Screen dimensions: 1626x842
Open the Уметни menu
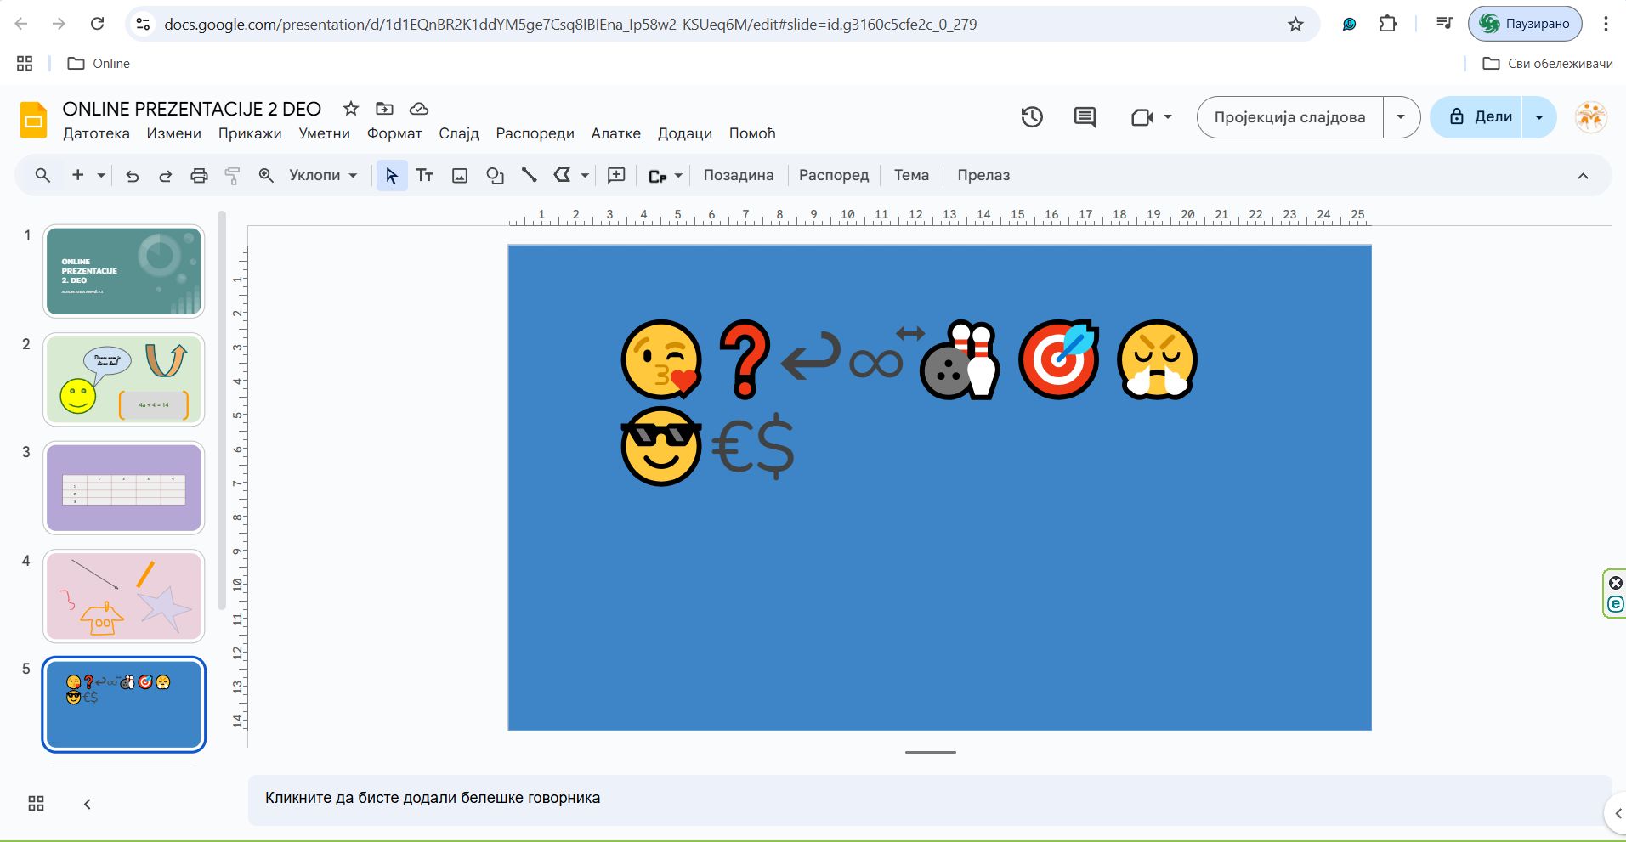pyautogui.click(x=324, y=133)
